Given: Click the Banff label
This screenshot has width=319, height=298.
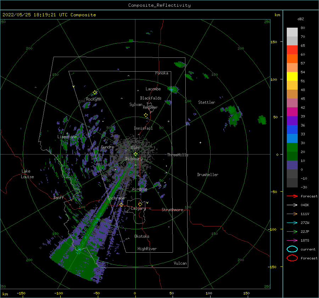Looking at the screenshot, I should coord(58,197).
